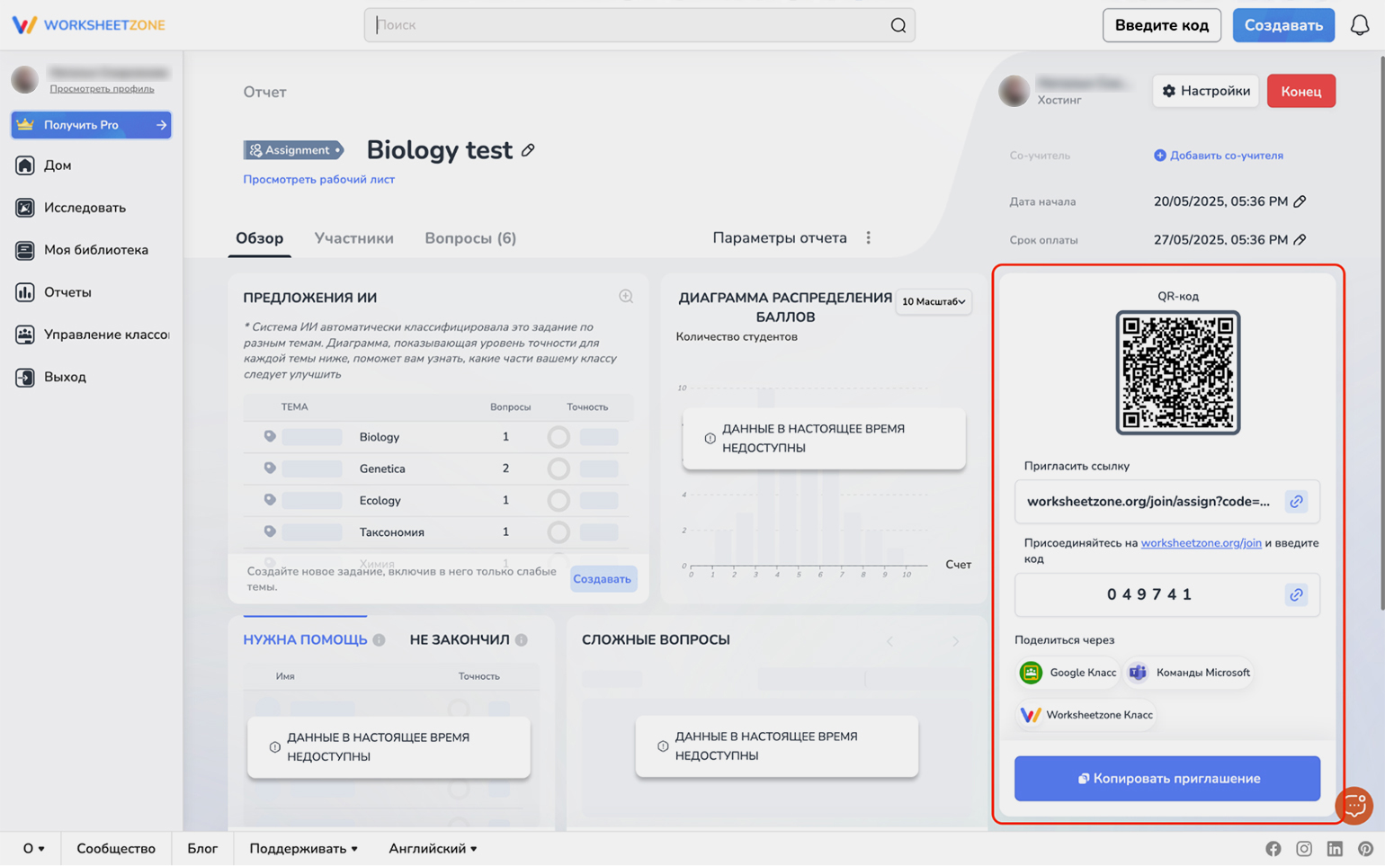Viewport: 1385px width, 866px height.
Task: Select the НЕ ЗАКОНЧИЛ tab
Action: click(x=460, y=640)
